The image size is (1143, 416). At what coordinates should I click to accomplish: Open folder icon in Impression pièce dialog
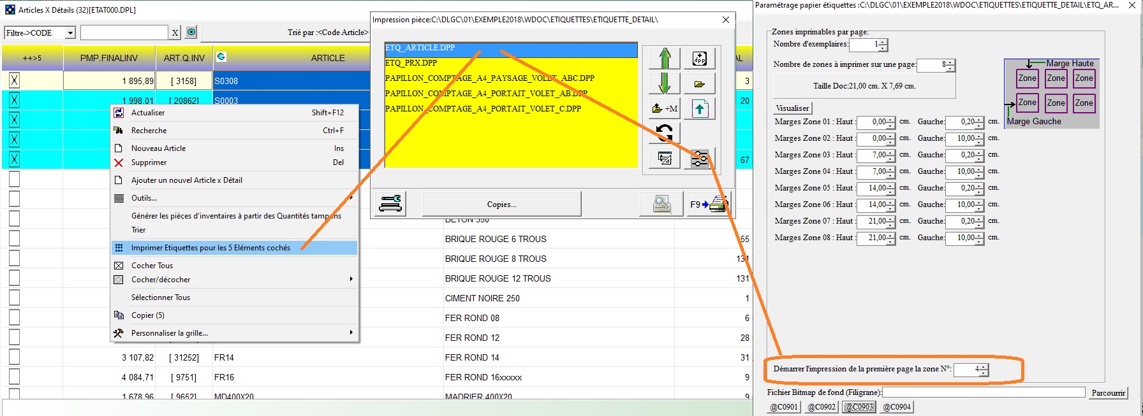(x=699, y=83)
